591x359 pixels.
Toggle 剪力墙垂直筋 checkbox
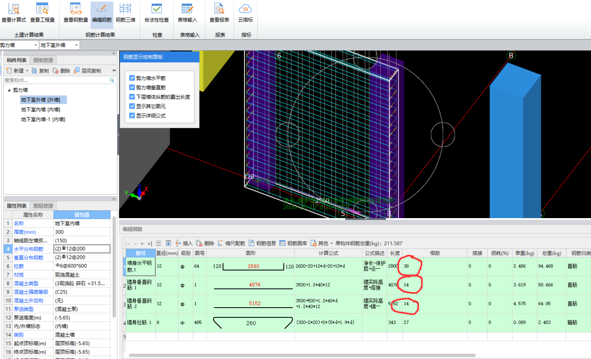pyautogui.click(x=132, y=87)
